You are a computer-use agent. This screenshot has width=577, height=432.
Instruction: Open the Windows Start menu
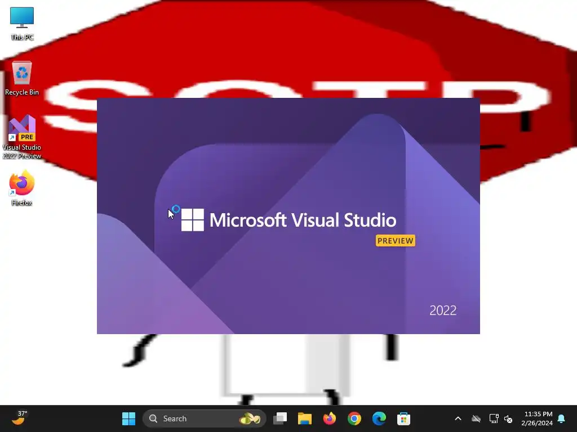coord(129,418)
